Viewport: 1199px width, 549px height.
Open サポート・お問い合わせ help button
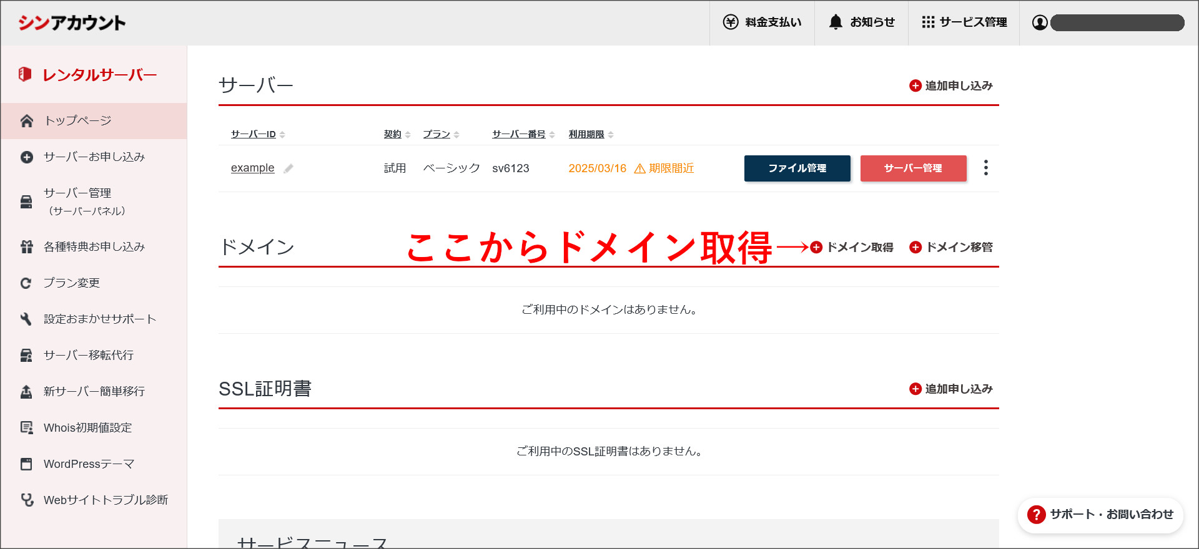click(x=1100, y=515)
